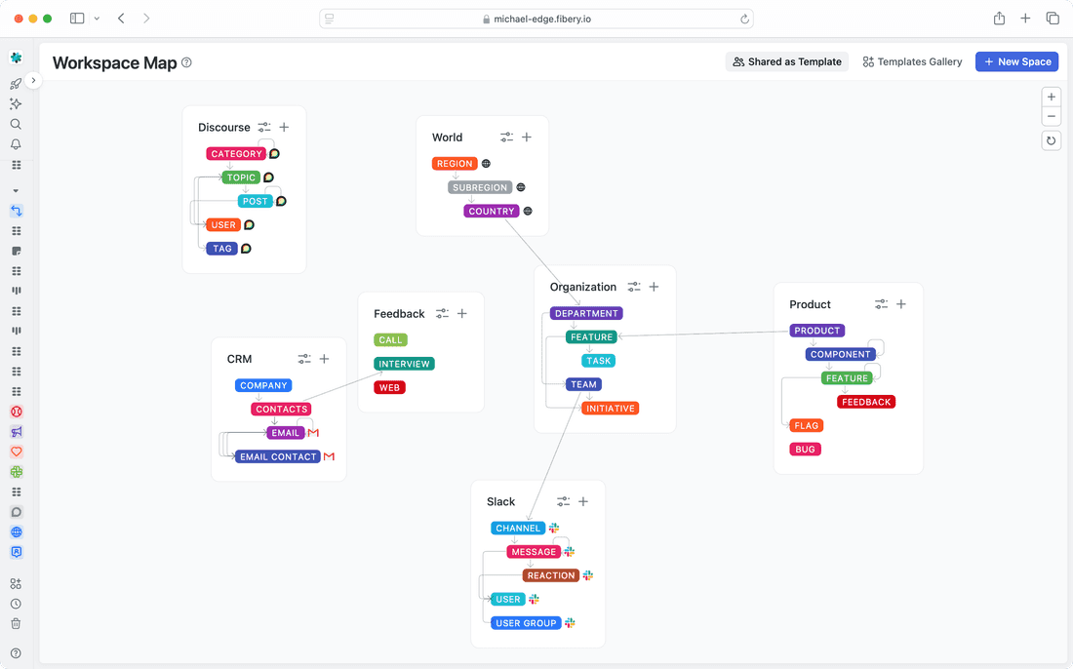Click the browser address bar

[x=536, y=18]
